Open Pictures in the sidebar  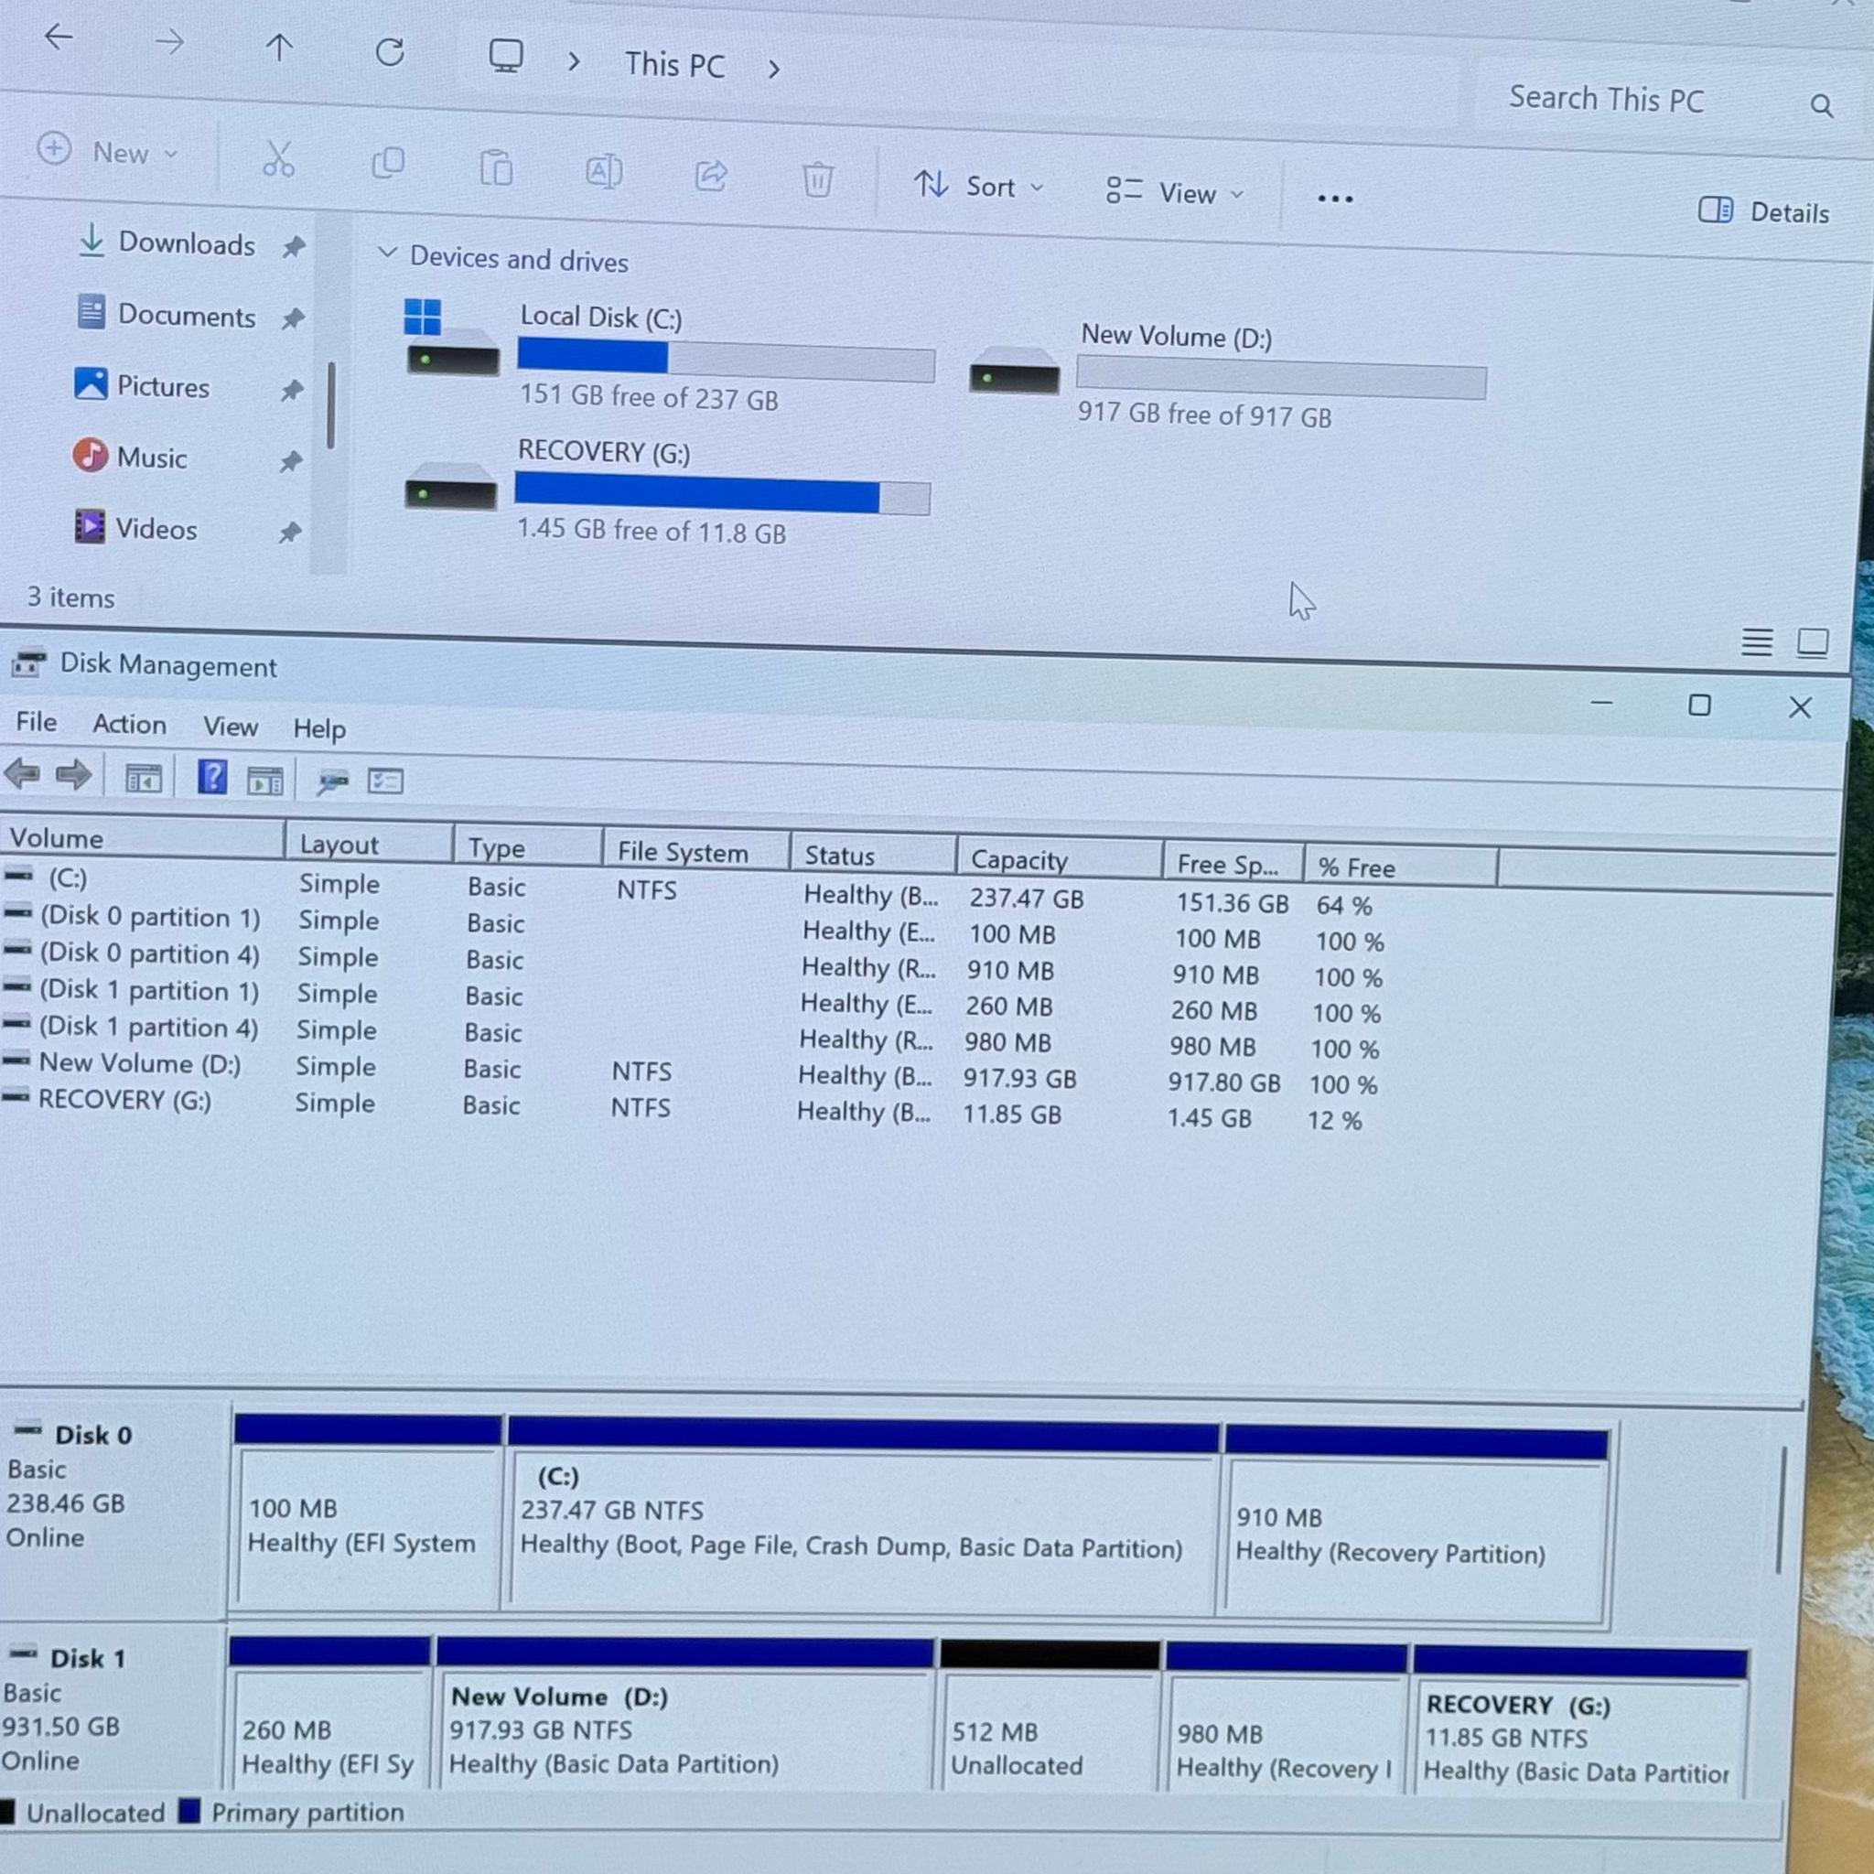pos(143,386)
